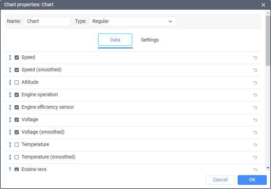Switch to the Settings tab
This screenshot has height=189, width=271.
click(150, 40)
